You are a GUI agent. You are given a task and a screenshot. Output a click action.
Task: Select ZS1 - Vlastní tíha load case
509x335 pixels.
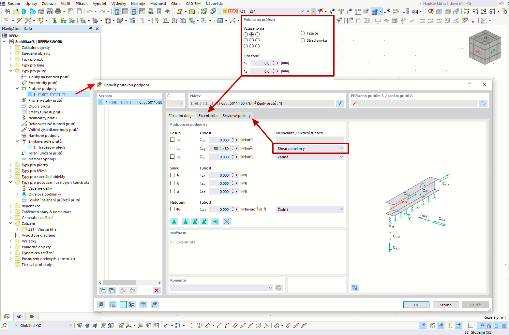42,229
